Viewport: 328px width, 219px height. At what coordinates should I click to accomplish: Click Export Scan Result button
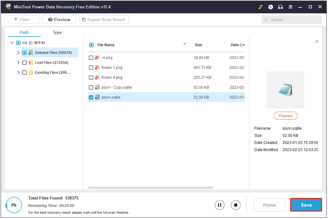click(104, 20)
